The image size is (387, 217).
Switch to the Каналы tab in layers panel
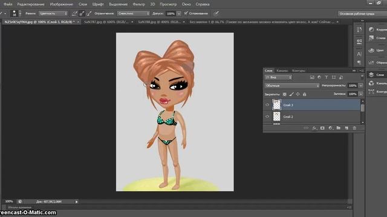click(x=282, y=71)
